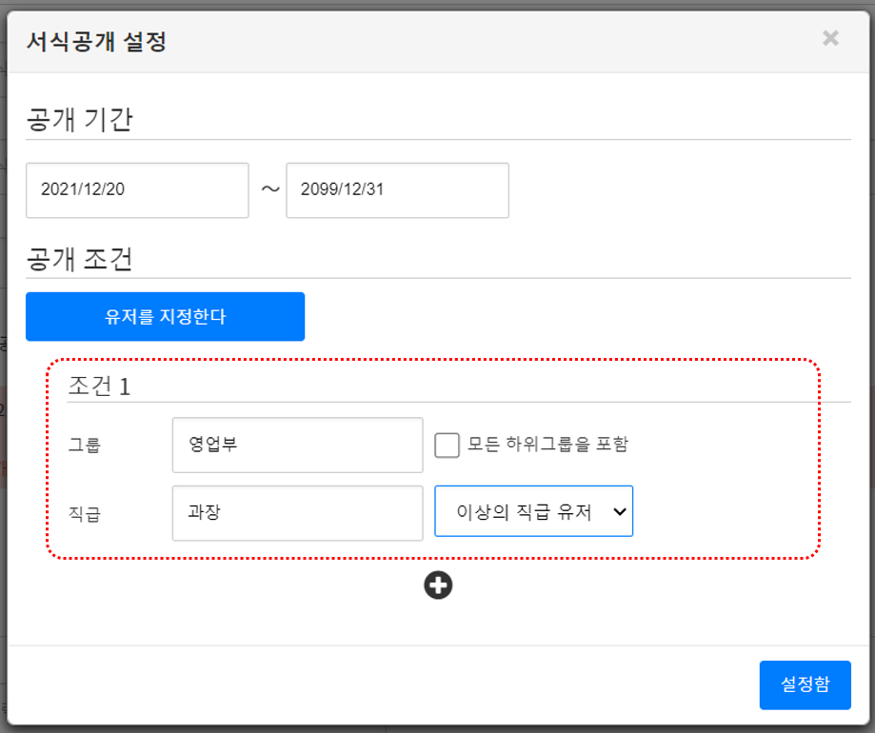Enable the 모든 하위그룹을 포함 checkbox
The height and width of the screenshot is (733, 875).
coord(447,445)
